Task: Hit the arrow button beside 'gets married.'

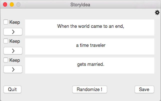Action: [13, 69]
